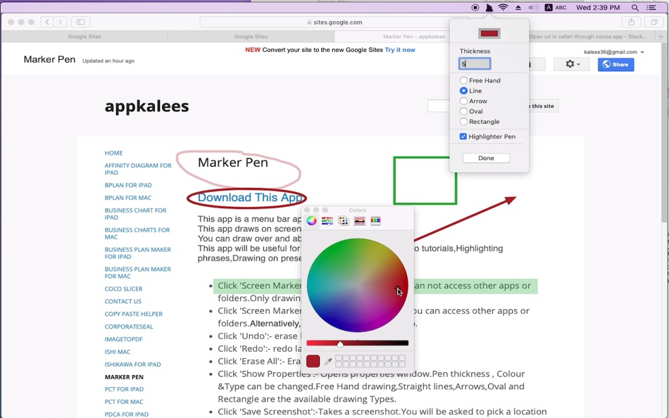This screenshot has width=669, height=418.
Task: Click Done in properties panel
Action: (486, 158)
